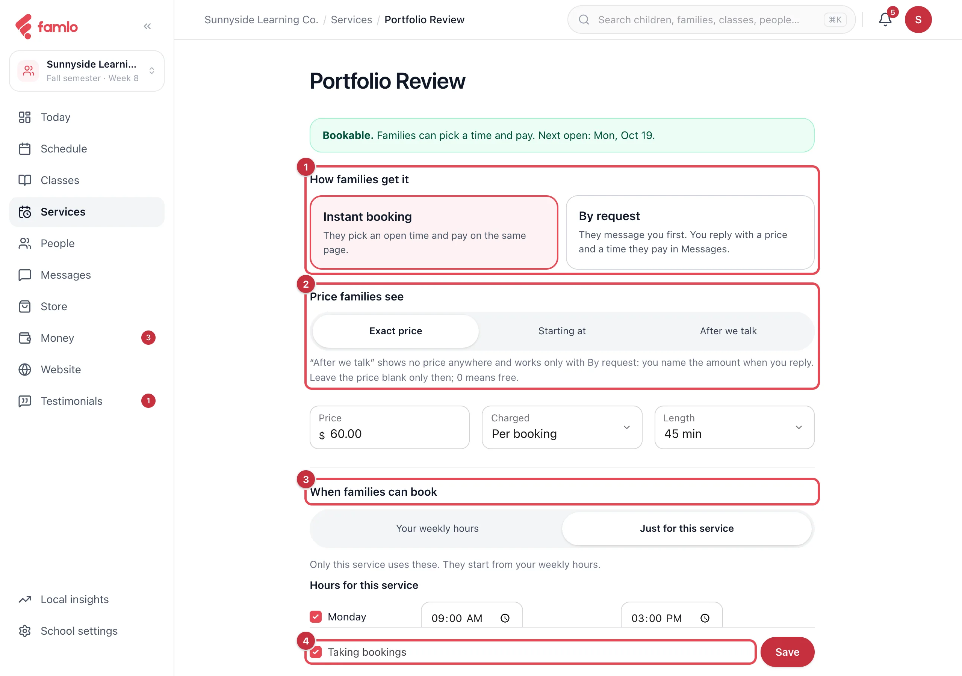
Task: Open Money in the sidebar
Action: [87, 338]
